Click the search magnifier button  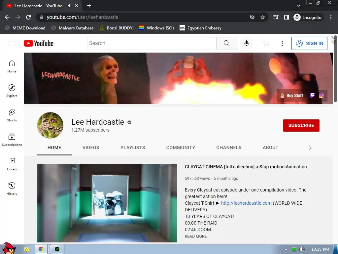tap(226, 43)
